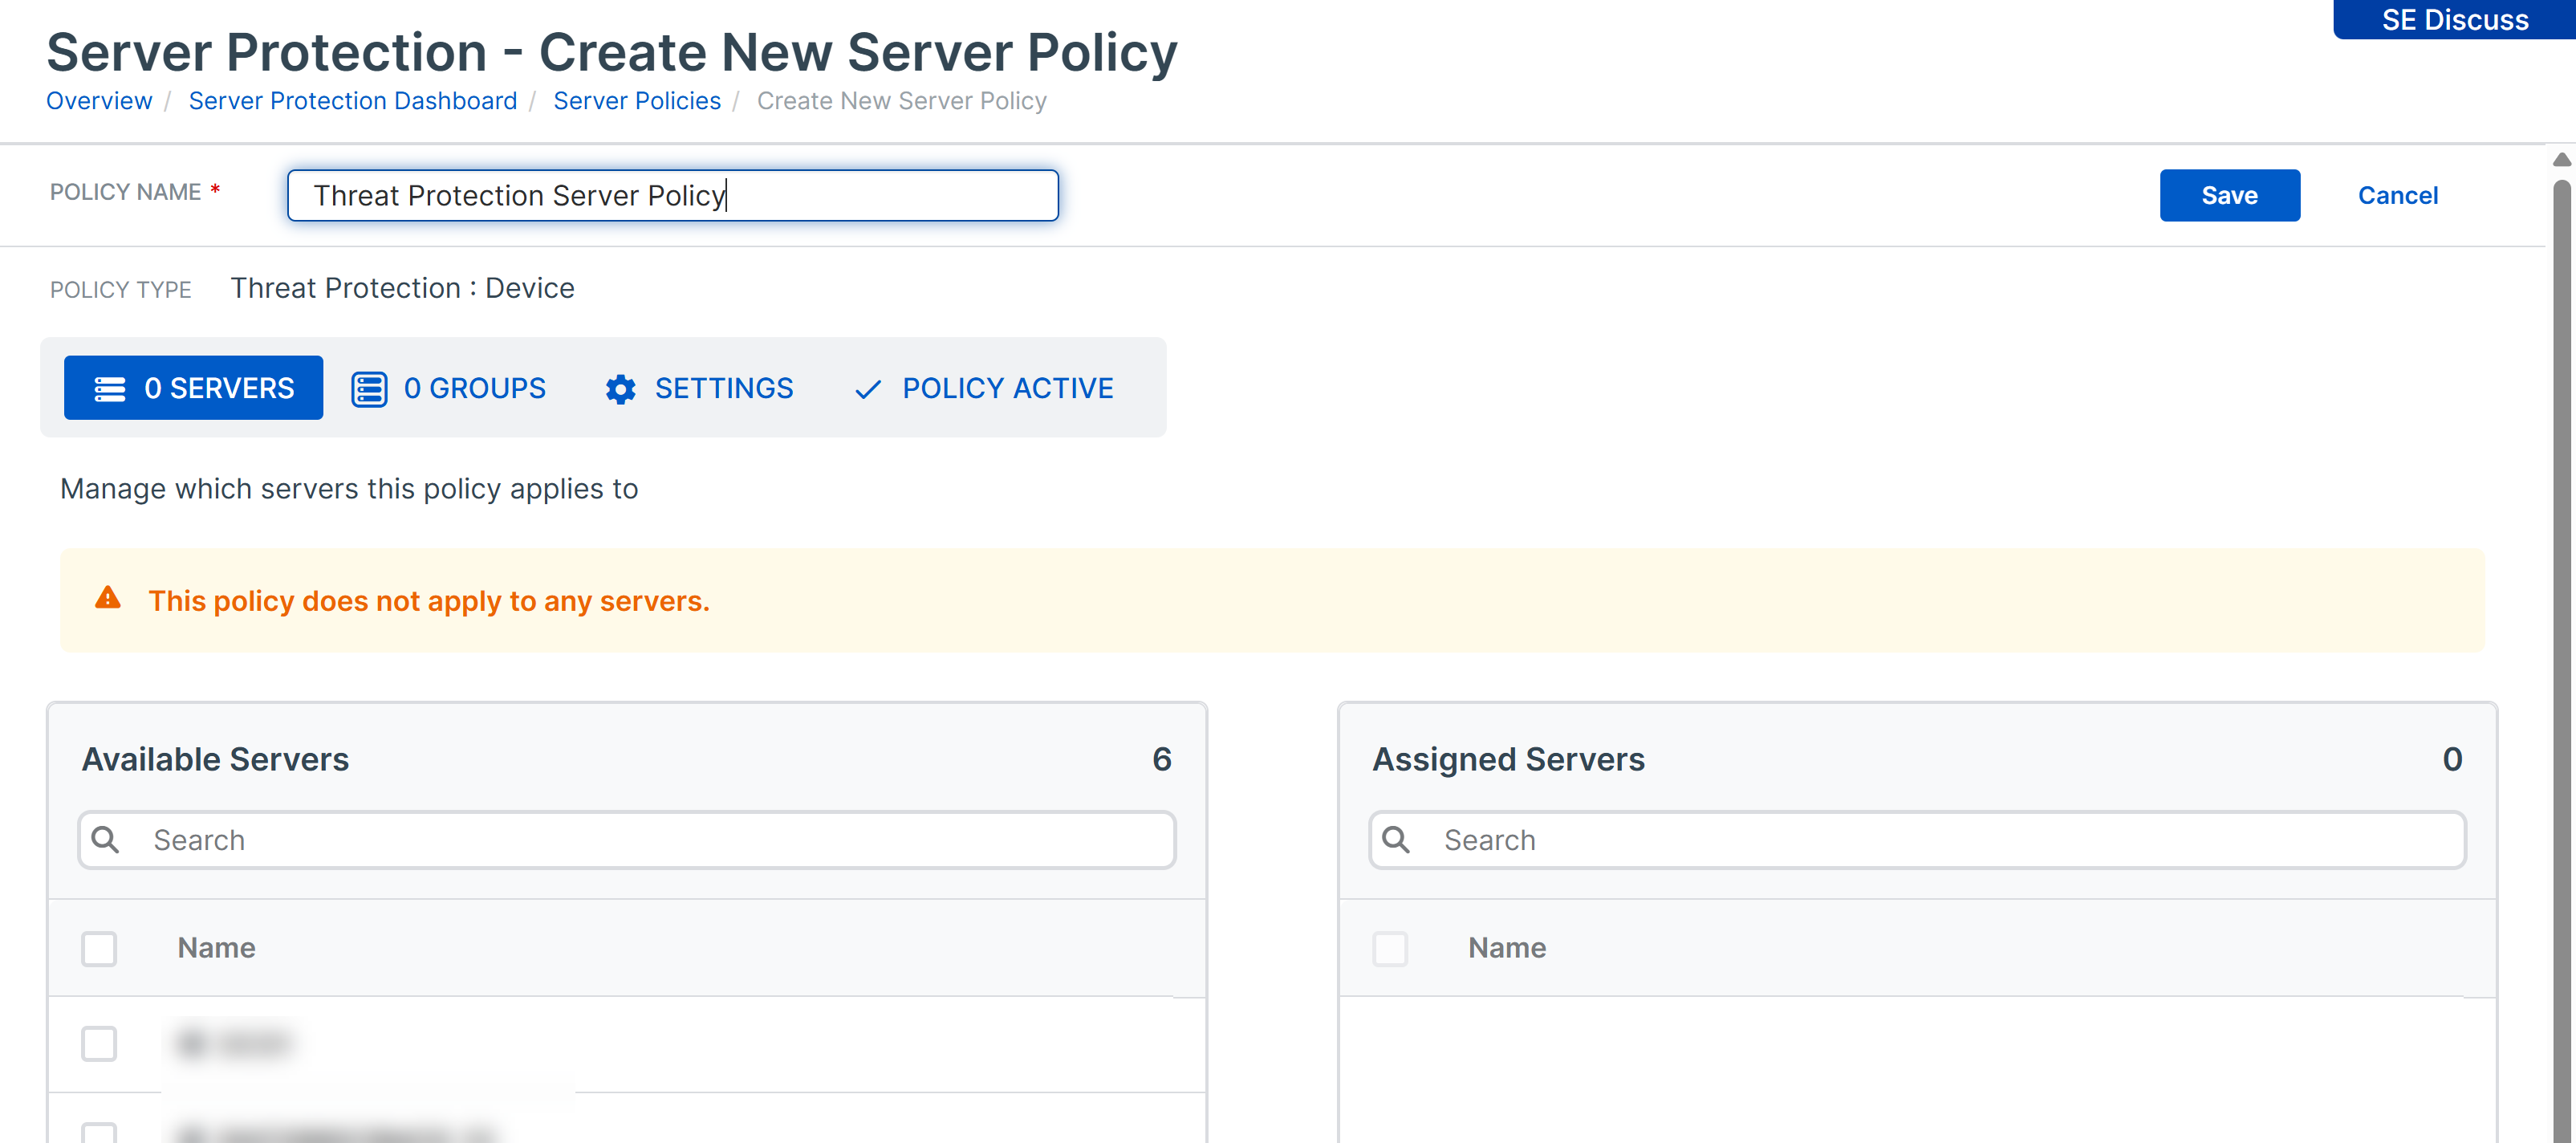
Task: Check the first available server row
Action: [x=99, y=1043]
